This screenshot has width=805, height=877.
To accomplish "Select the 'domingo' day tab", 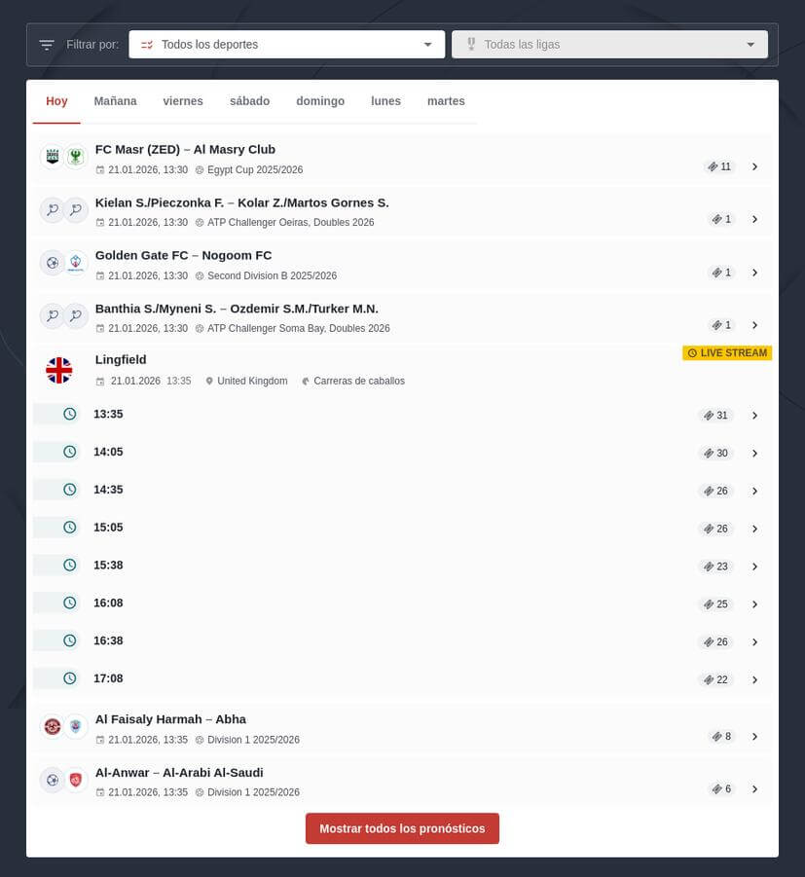I will click(320, 100).
